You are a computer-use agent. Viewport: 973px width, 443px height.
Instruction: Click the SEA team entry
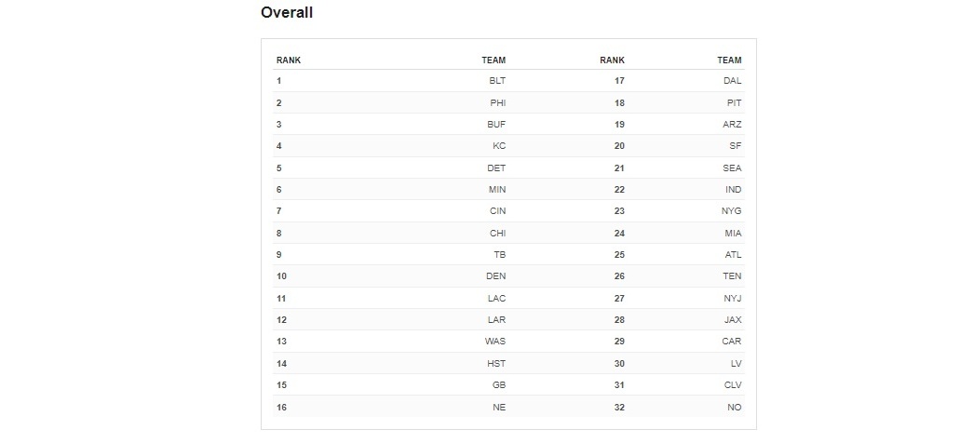click(x=732, y=168)
